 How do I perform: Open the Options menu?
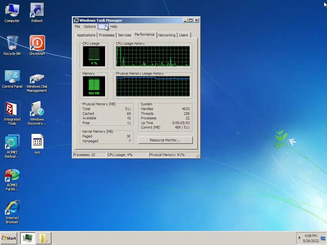tap(89, 26)
